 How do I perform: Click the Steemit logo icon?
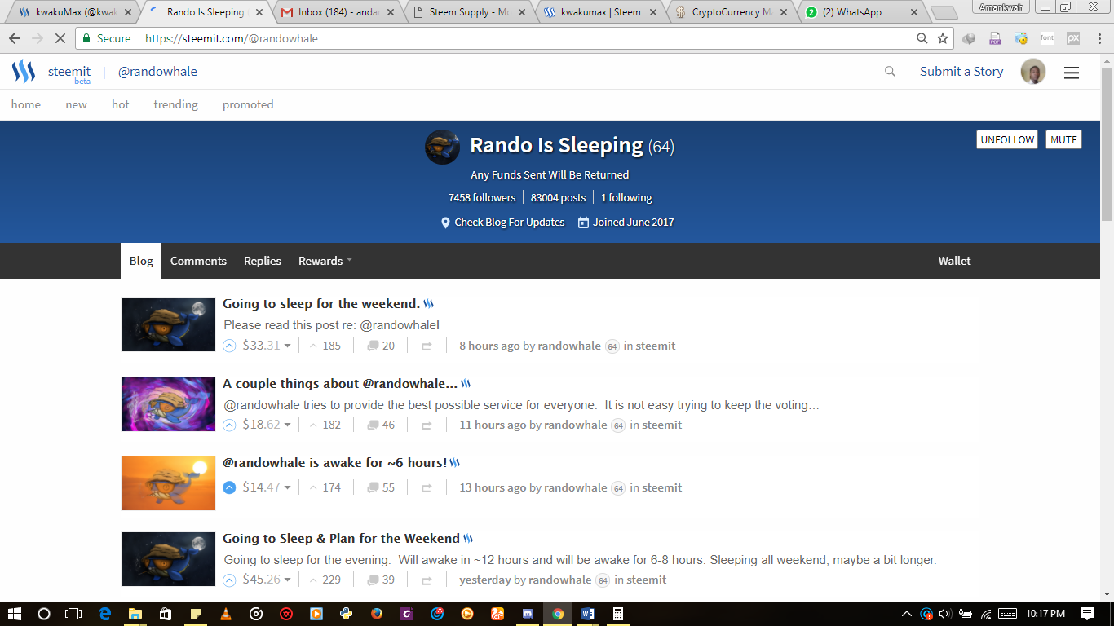point(24,72)
